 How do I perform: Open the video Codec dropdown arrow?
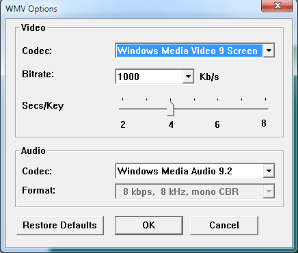coord(269,51)
